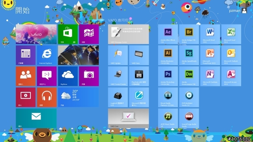Screen dimensions: 253x142
Task: Open PlayStation keyboard settings tile
Action: 139,76
